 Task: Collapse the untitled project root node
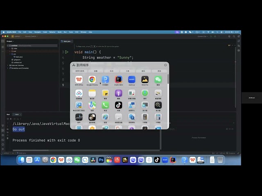coord(8,46)
